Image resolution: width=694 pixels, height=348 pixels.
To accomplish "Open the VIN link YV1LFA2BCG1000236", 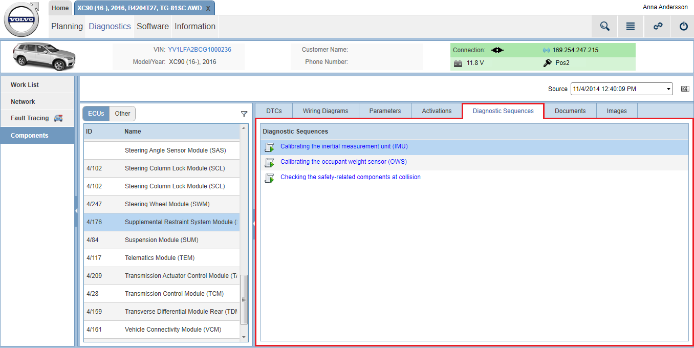I will click(200, 50).
